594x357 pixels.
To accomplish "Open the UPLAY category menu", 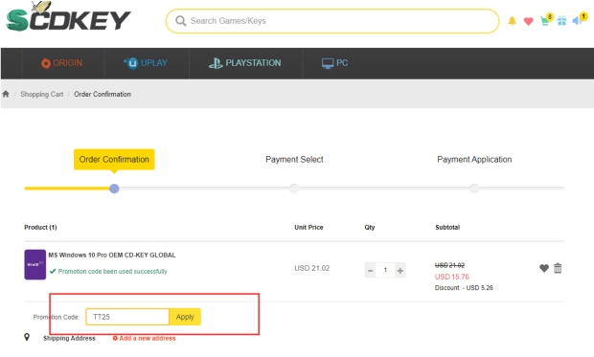I will coord(145,63).
